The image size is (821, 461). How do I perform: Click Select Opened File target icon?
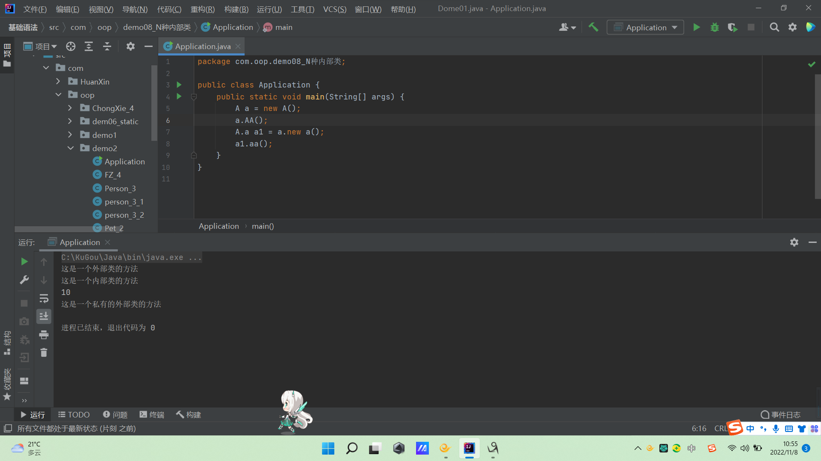[71, 47]
